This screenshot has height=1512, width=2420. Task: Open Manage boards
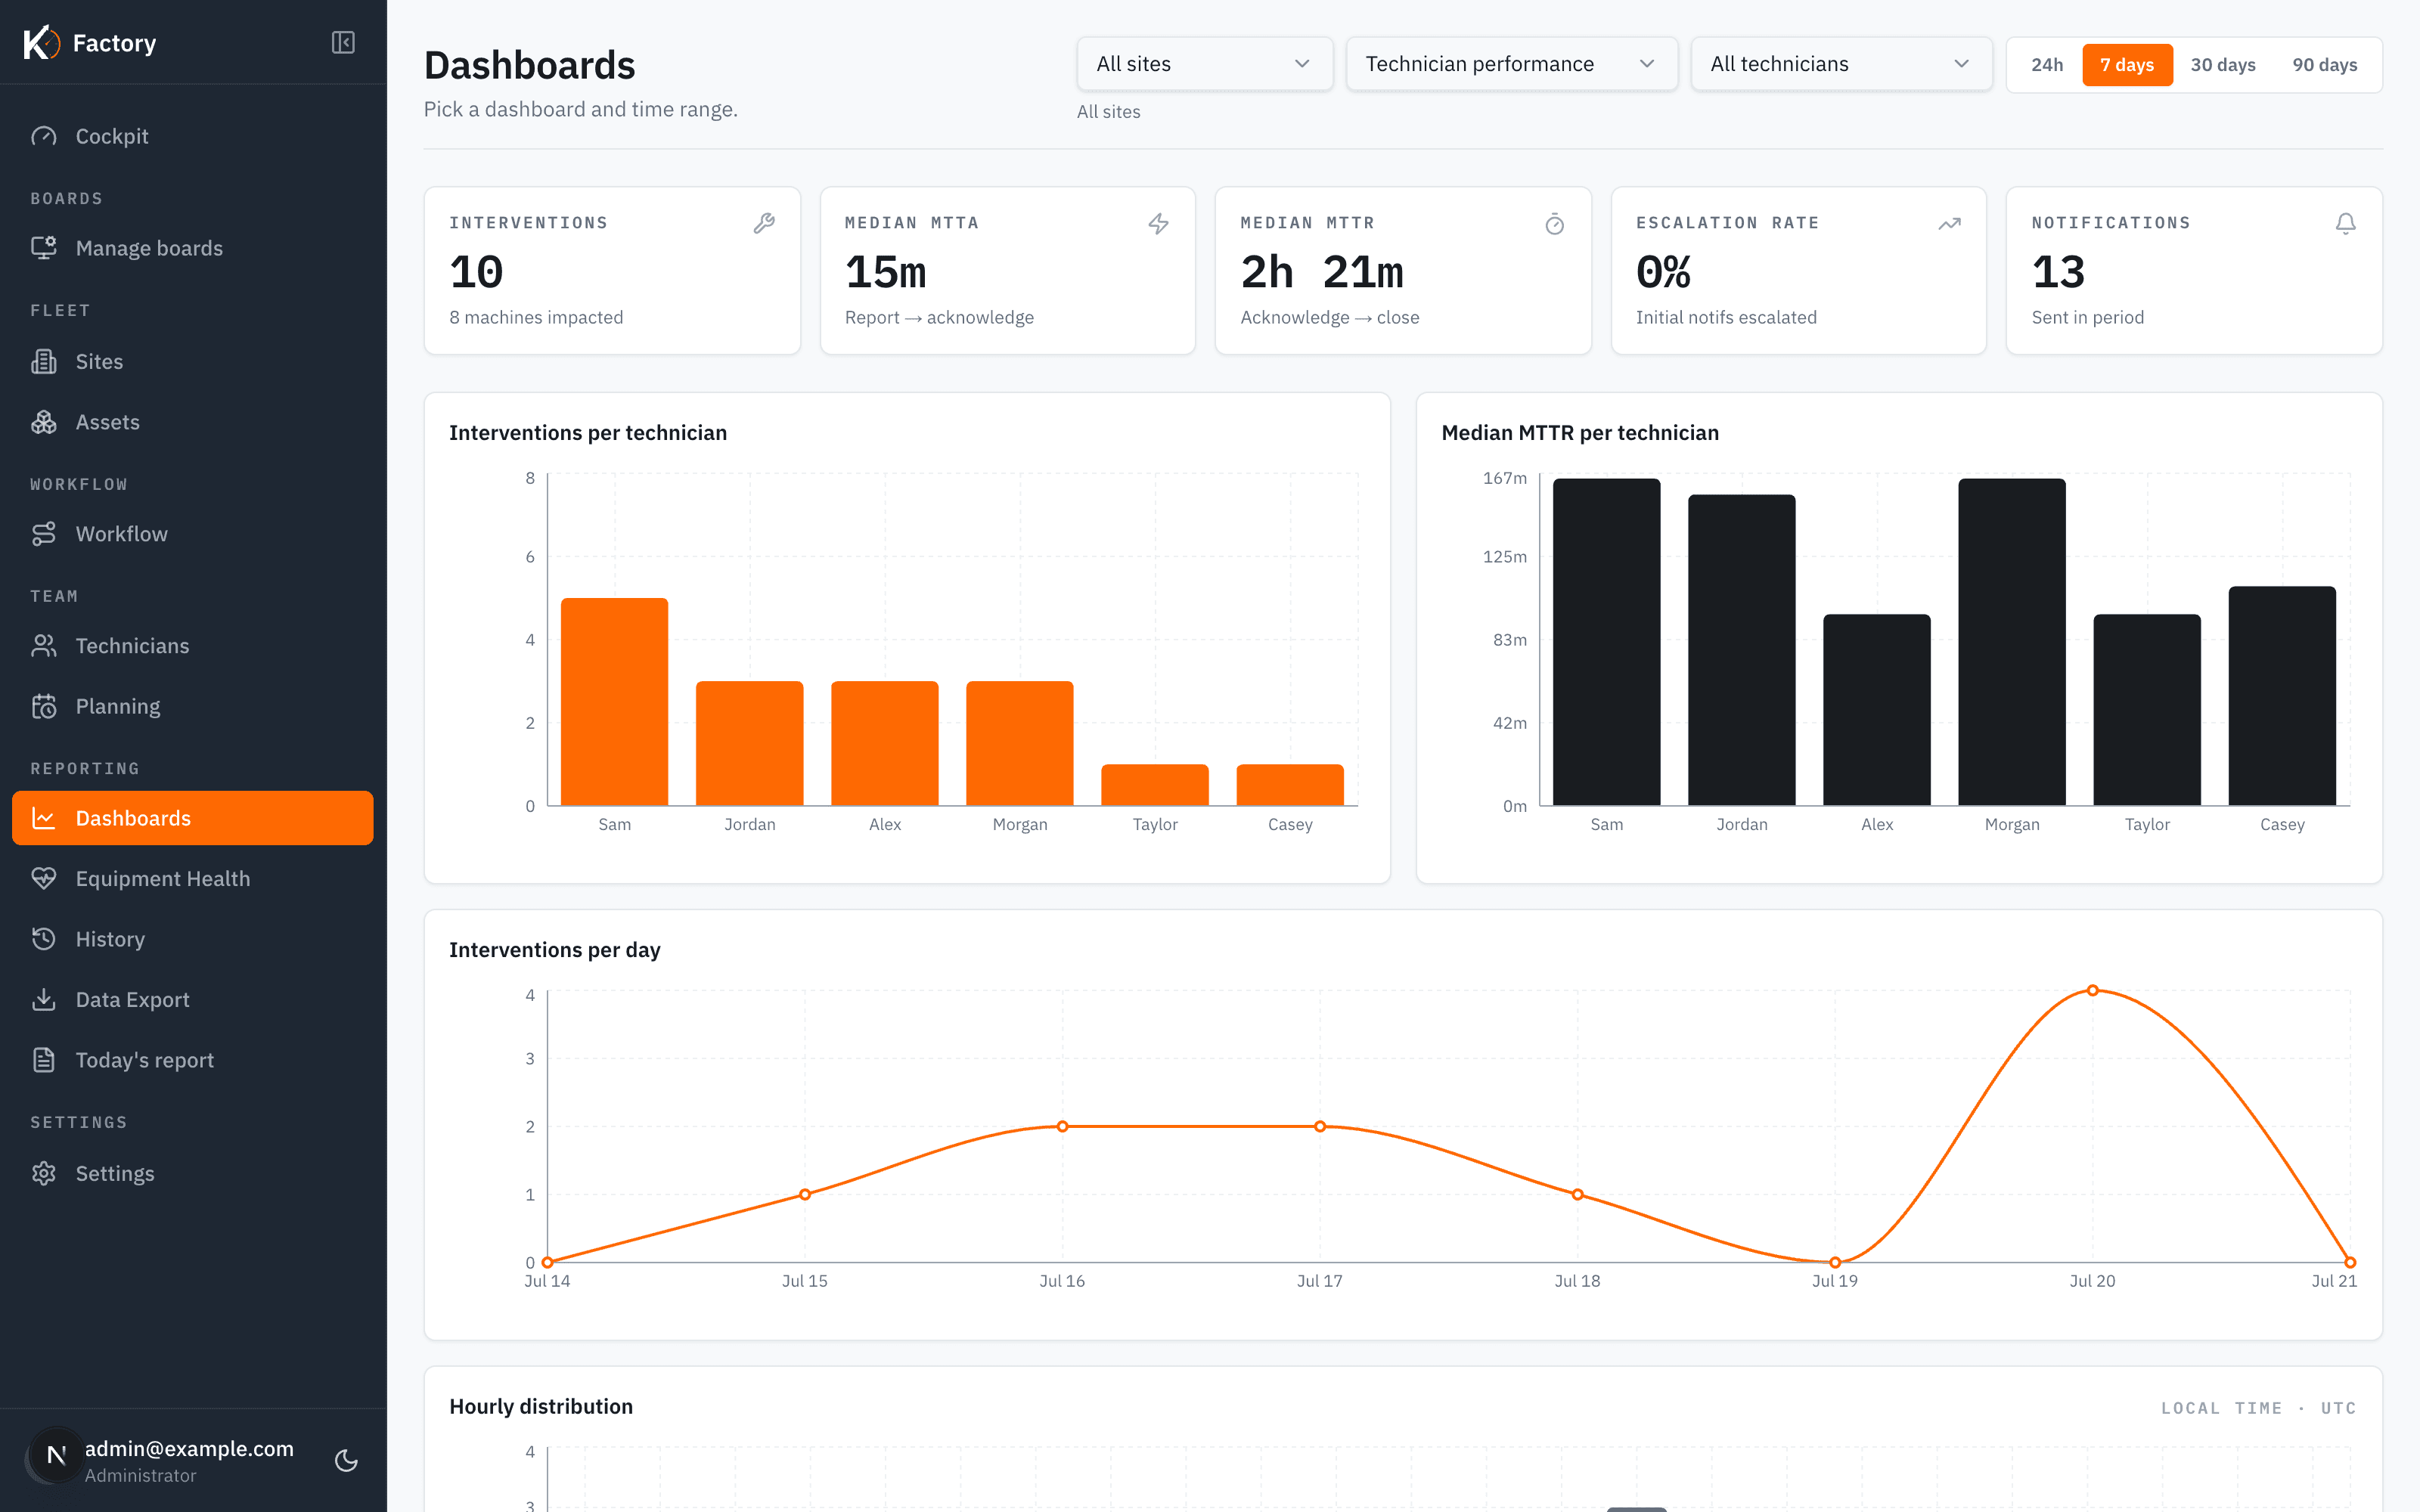pos(192,248)
